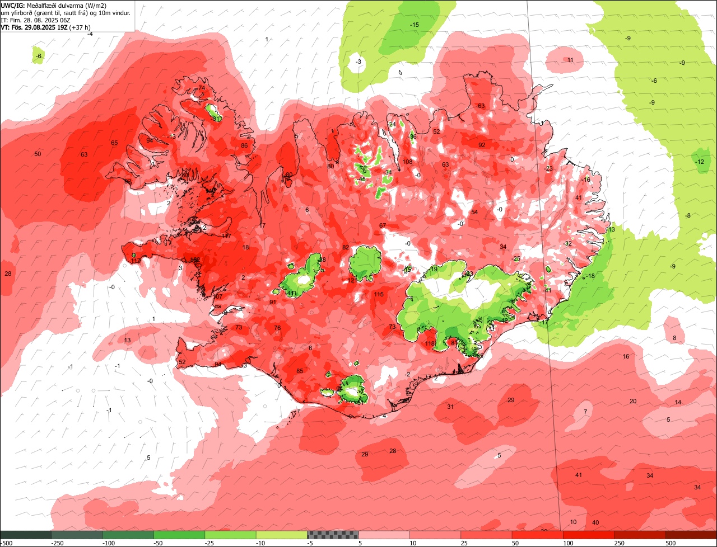Click the map value '-45' beside the '34' label
The image size is (717, 547).
pos(361,179)
